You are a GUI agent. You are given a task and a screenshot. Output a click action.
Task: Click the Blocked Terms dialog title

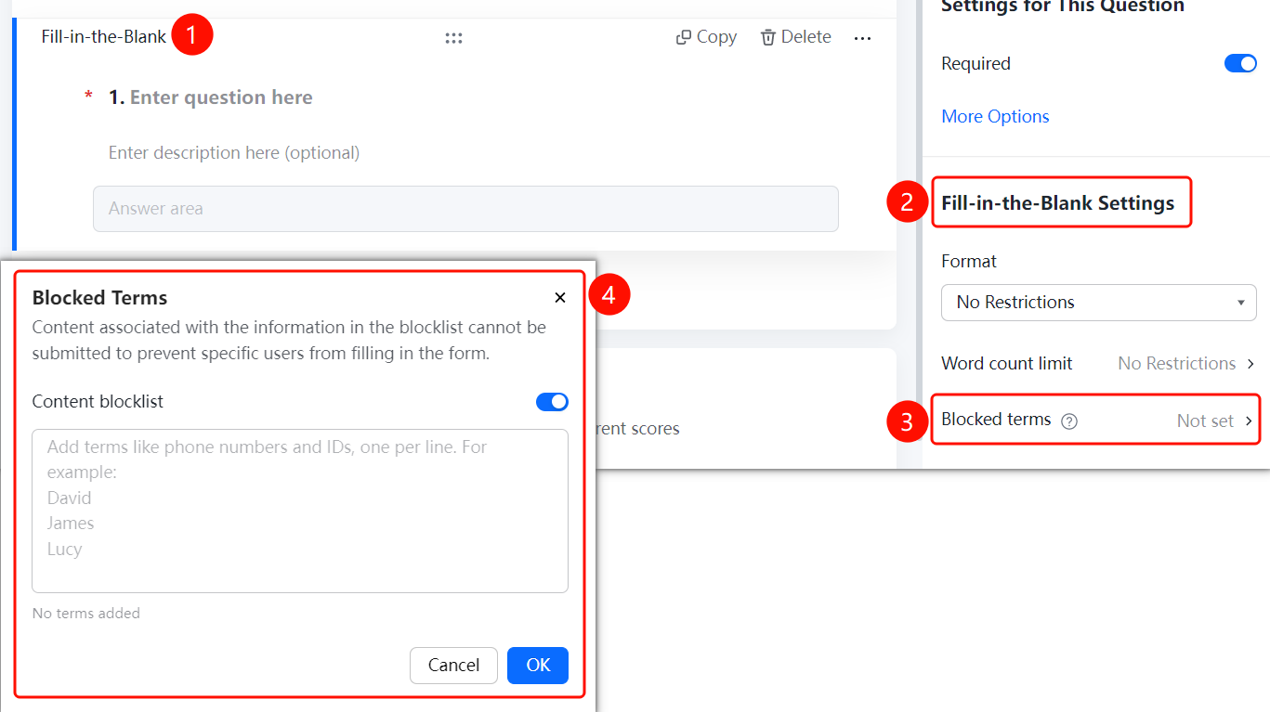tap(99, 298)
